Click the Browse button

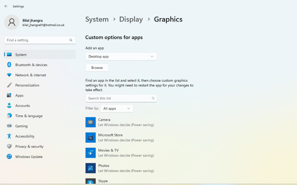point(97,67)
